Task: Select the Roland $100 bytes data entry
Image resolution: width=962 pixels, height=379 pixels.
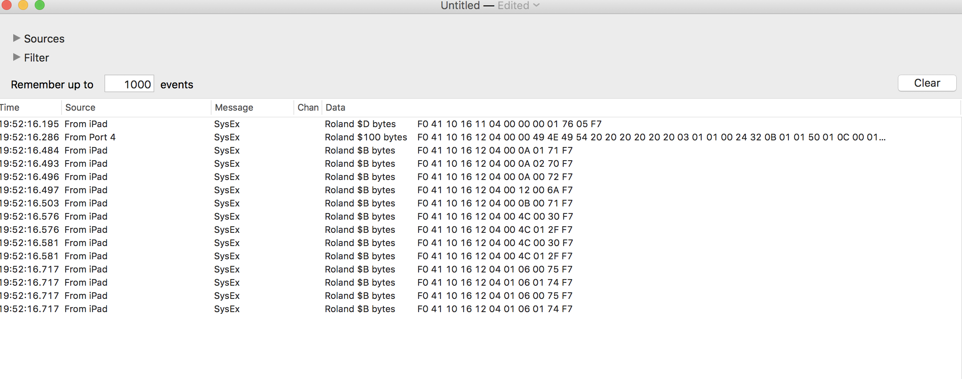Action: (366, 137)
